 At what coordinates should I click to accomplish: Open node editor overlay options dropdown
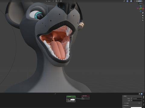143,94
